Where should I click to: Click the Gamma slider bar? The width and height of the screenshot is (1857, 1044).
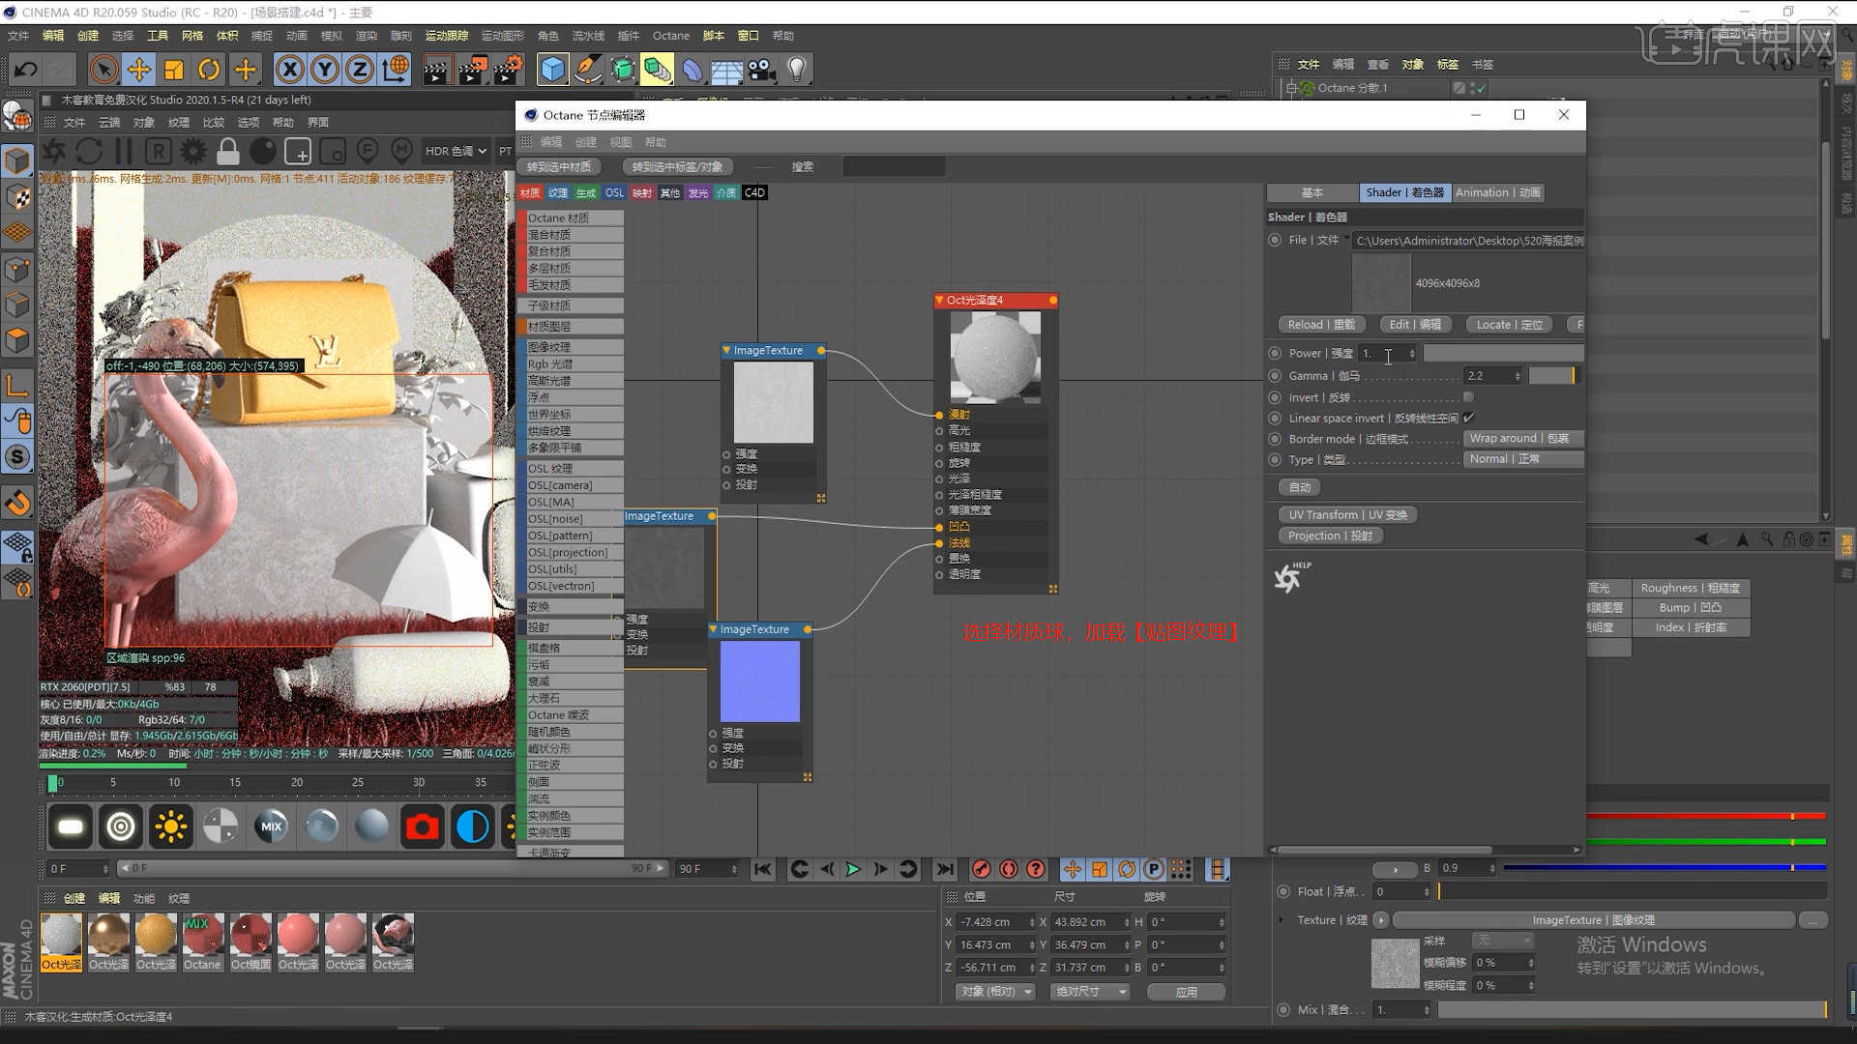(x=1551, y=376)
